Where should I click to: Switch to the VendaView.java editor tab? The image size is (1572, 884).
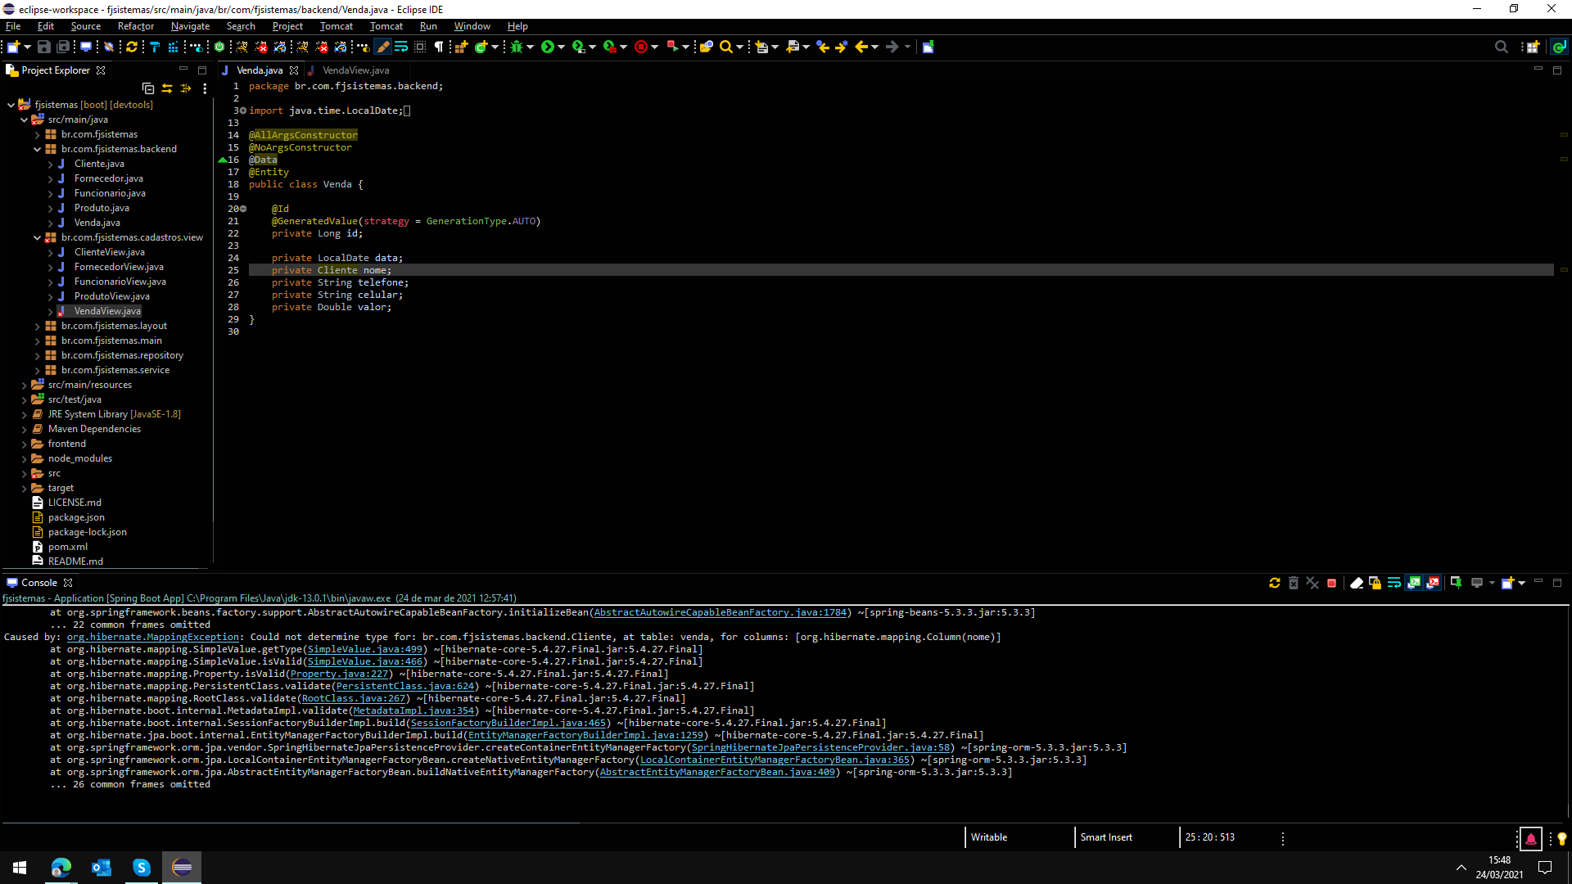355,70
